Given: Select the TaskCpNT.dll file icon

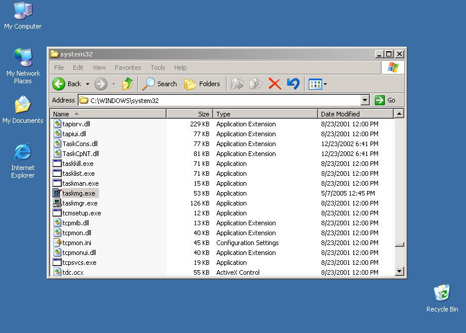Looking at the screenshot, I should 57,154.
